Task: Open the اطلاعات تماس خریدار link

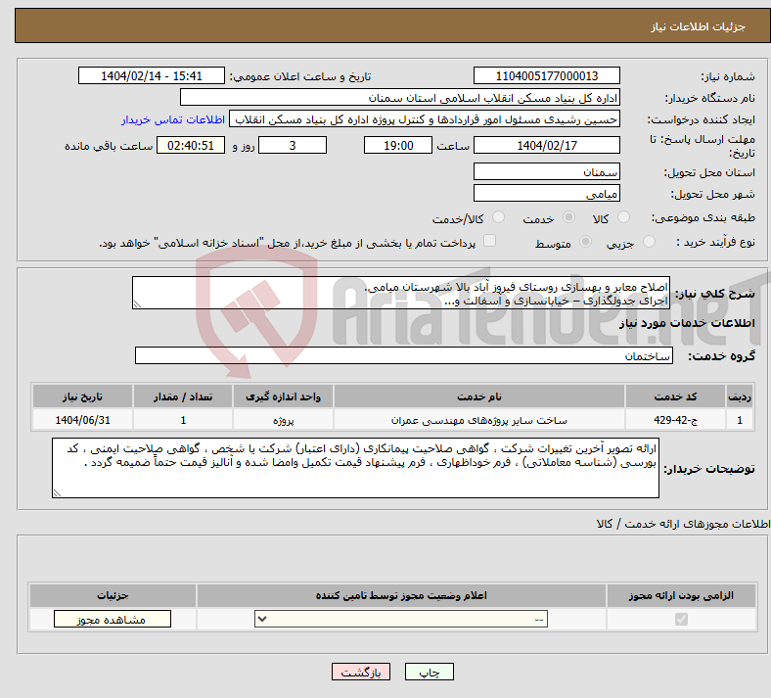Action: (x=173, y=119)
